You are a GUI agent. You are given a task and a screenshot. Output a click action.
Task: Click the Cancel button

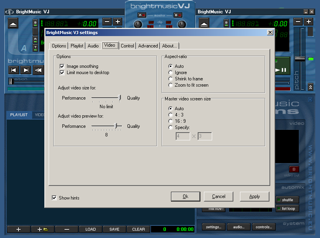[218, 196]
